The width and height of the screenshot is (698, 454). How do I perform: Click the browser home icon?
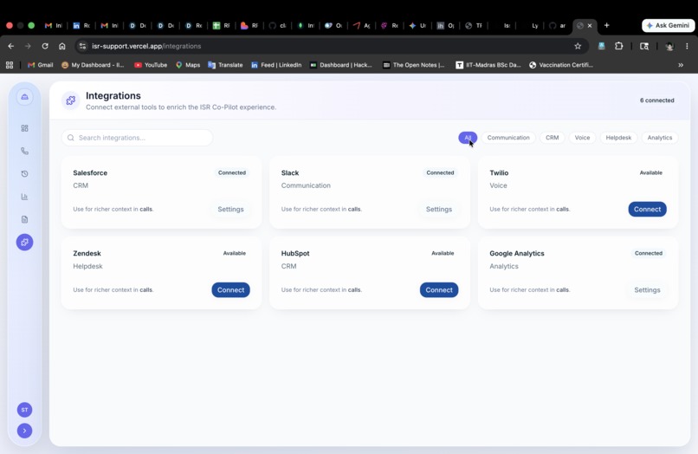pos(61,46)
